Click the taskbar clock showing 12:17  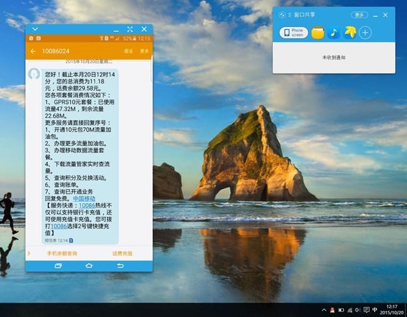(x=392, y=310)
